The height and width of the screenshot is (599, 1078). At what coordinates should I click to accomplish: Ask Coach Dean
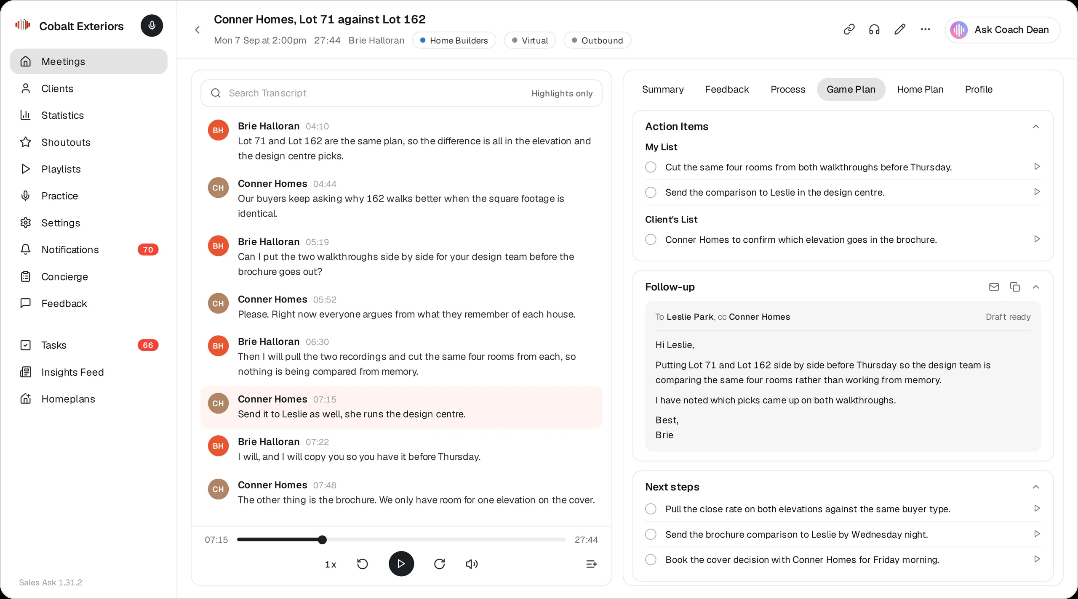coord(1002,29)
